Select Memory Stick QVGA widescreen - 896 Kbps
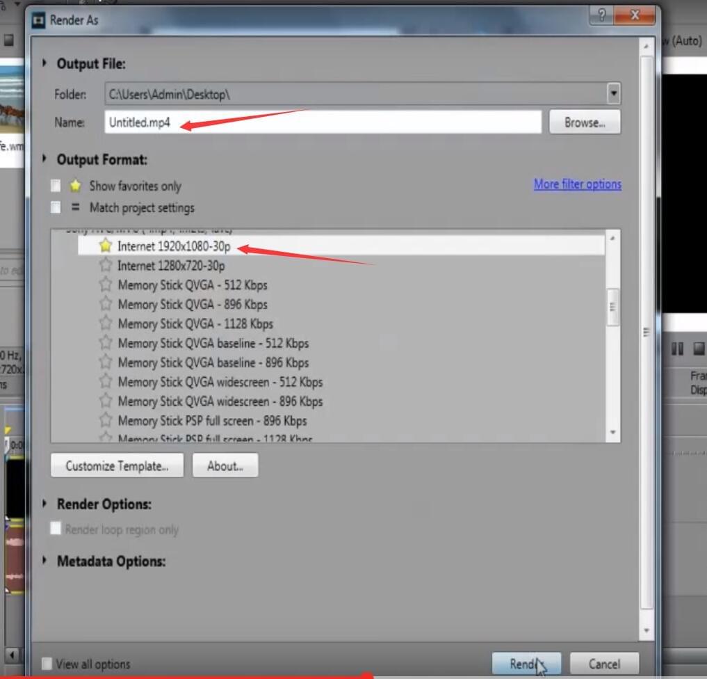Viewport: 707px width, 679px height. (x=220, y=401)
